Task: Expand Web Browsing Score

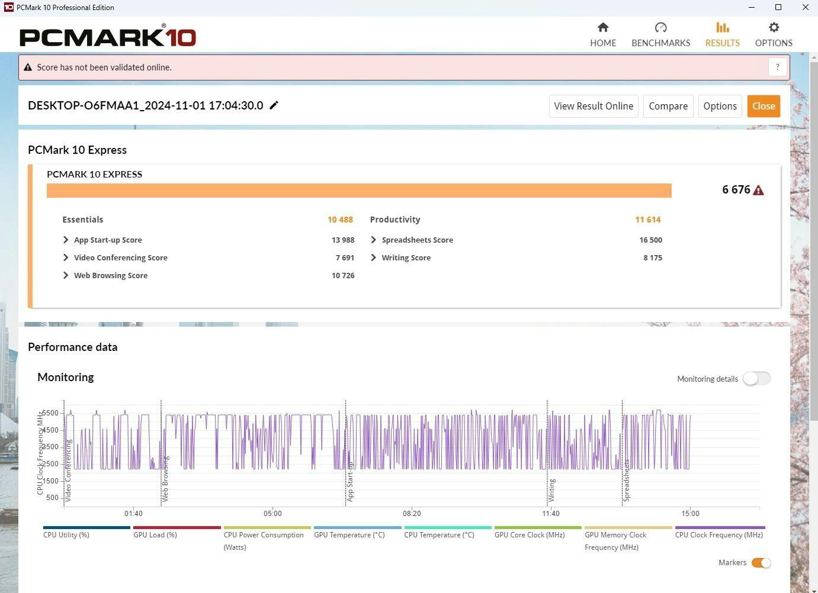Action: [x=66, y=275]
